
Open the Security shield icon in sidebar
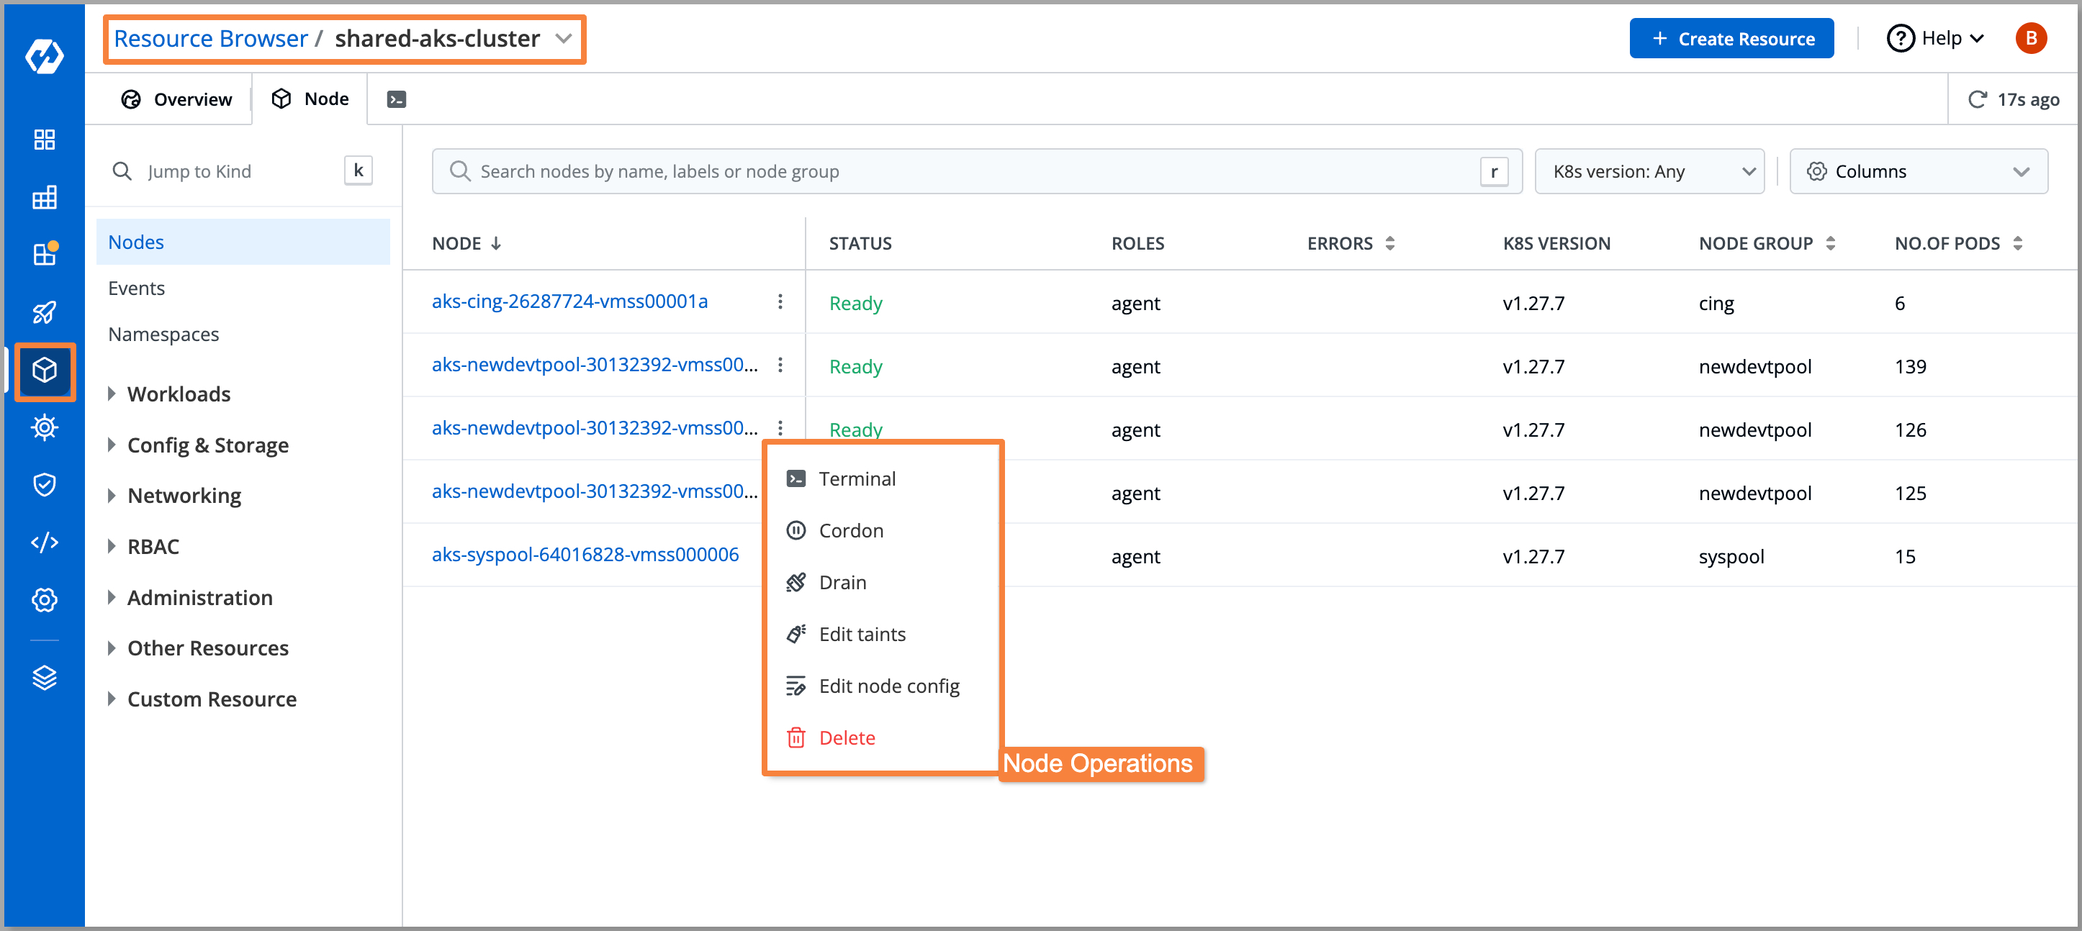tap(45, 483)
